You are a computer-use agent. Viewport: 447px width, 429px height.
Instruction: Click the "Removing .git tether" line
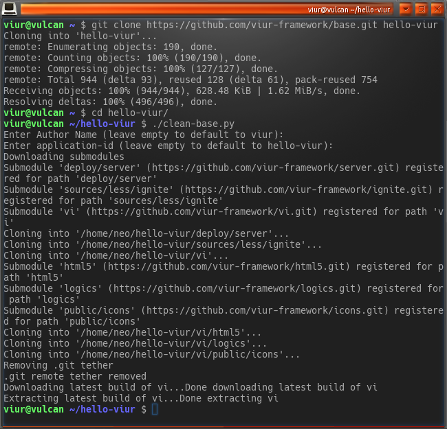(x=58, y=366)
